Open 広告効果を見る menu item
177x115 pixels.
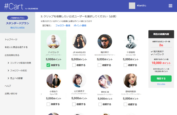pos(12,55)
